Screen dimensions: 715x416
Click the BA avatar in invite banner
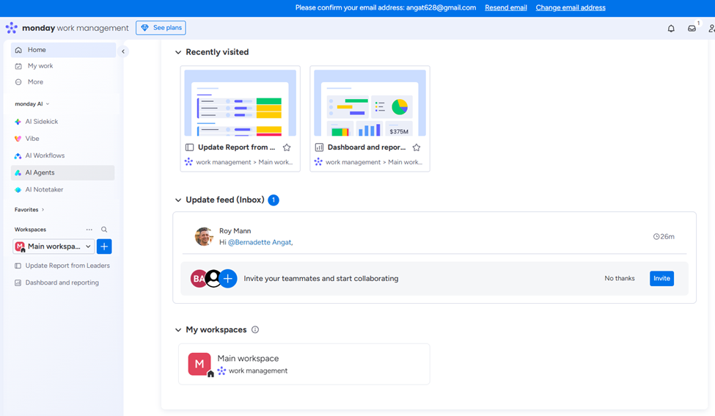click(198, 278)
